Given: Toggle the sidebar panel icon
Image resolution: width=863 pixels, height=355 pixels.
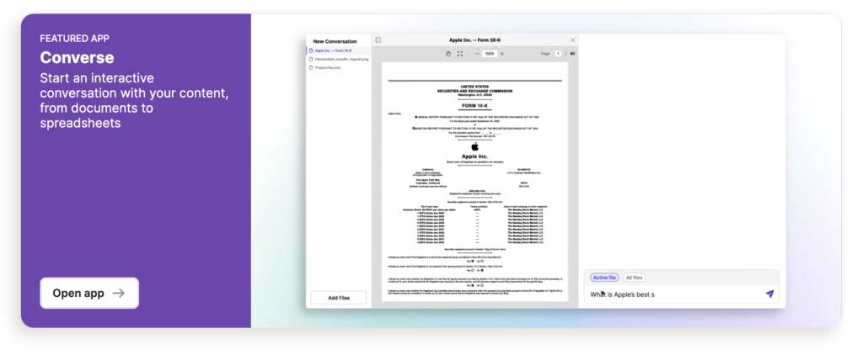Looking at the screenshot, I should click(378, 40).
